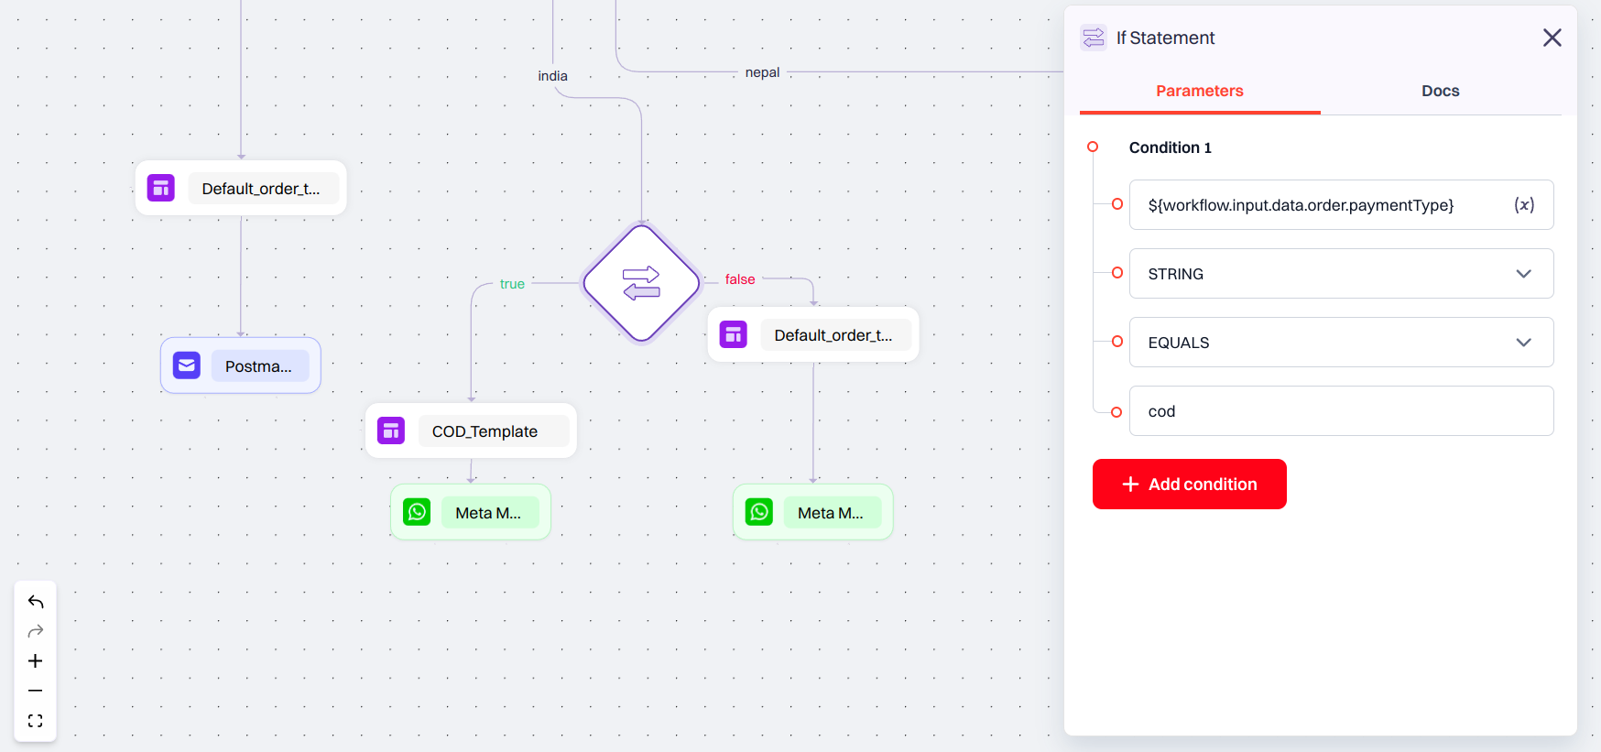Image resolution: width=1601 pixels, height=752 pixels.
Task: Select Meta M... node under COD_Template
Action: (470, 512)
